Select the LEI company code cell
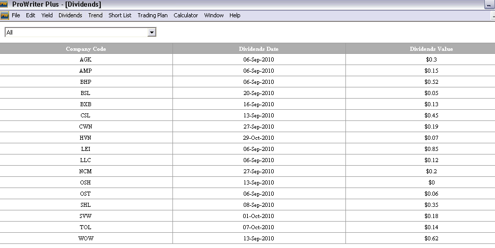 [x=86, y=149]
